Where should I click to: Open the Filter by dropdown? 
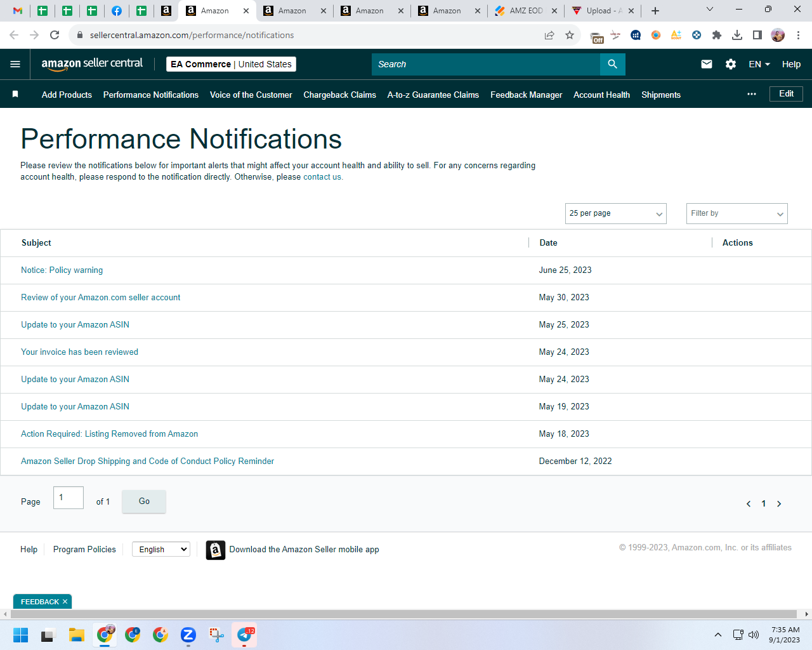tap(737, 213)
